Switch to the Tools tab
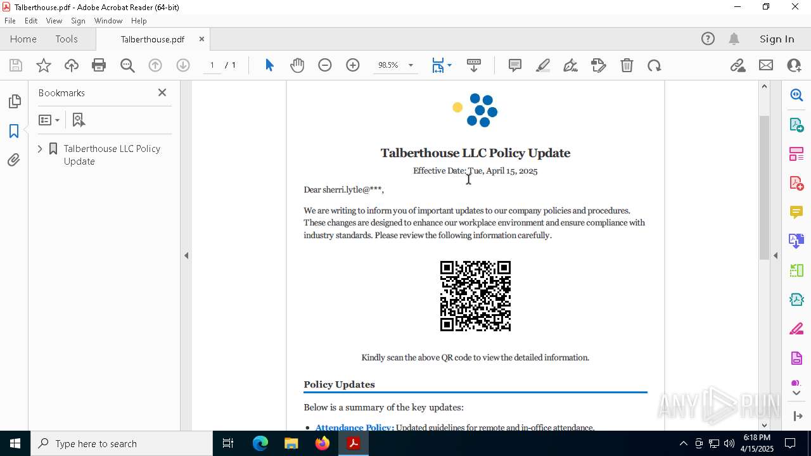811x456 pixels. pos(67,39)
